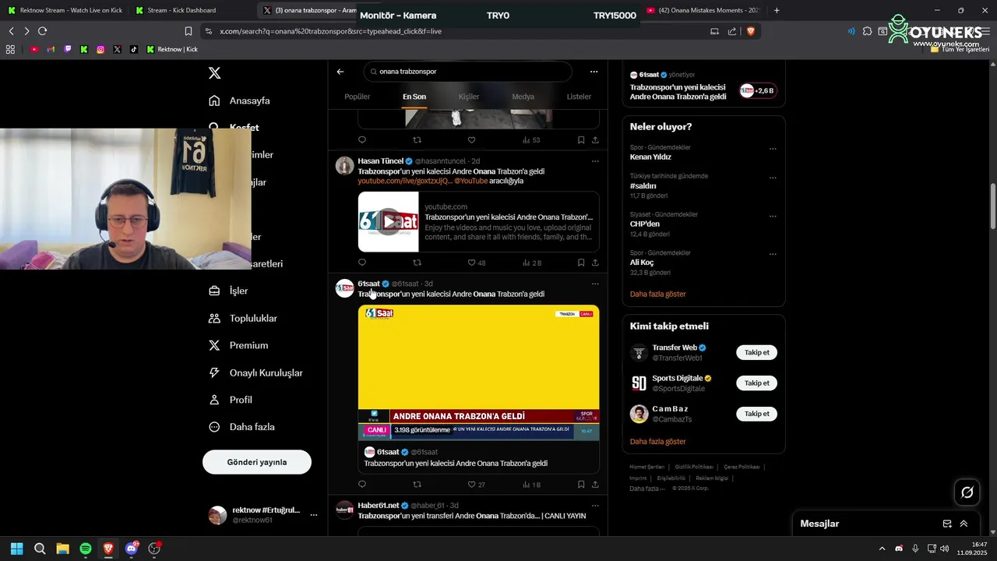Switch to the Listeler tab
This screenshot has height=561, width=997.
coord(579,97)
